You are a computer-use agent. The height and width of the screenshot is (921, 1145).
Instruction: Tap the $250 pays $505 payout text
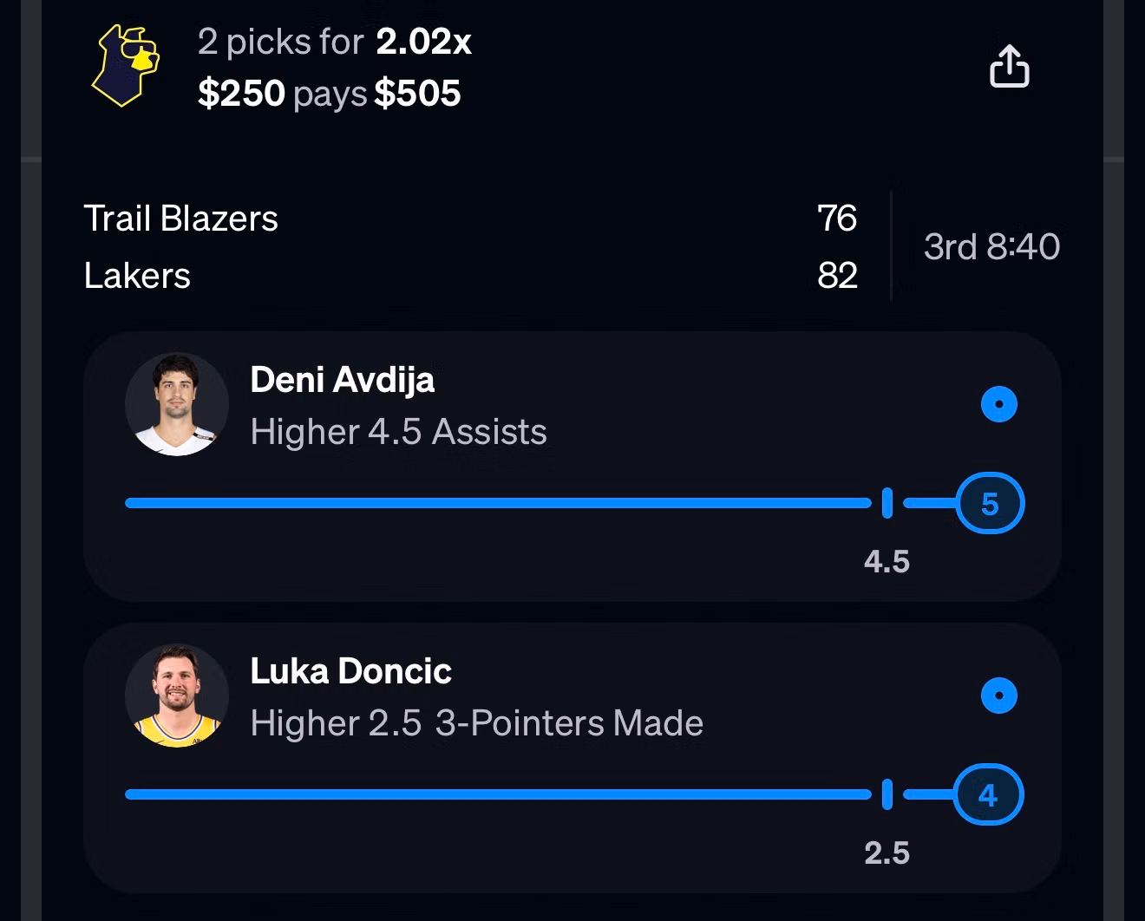point(330,93)
